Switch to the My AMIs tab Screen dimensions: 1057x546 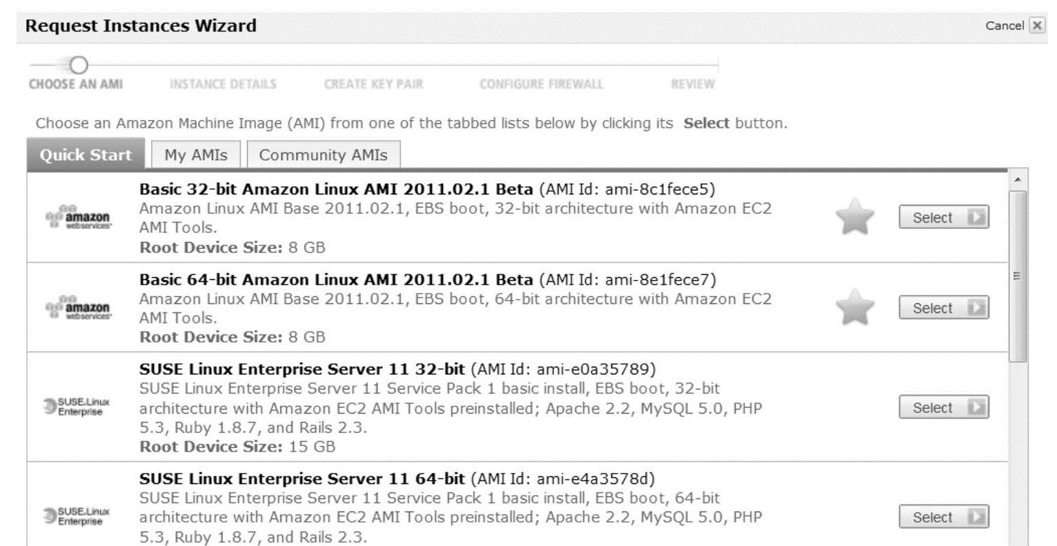coord(195,155)
